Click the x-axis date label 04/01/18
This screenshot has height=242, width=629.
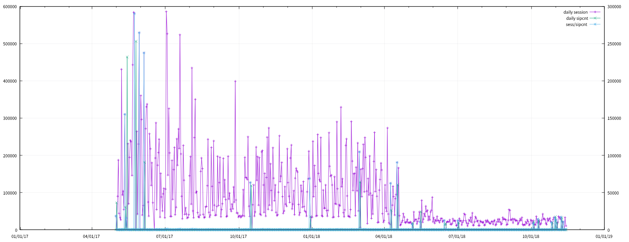(384, 236)
